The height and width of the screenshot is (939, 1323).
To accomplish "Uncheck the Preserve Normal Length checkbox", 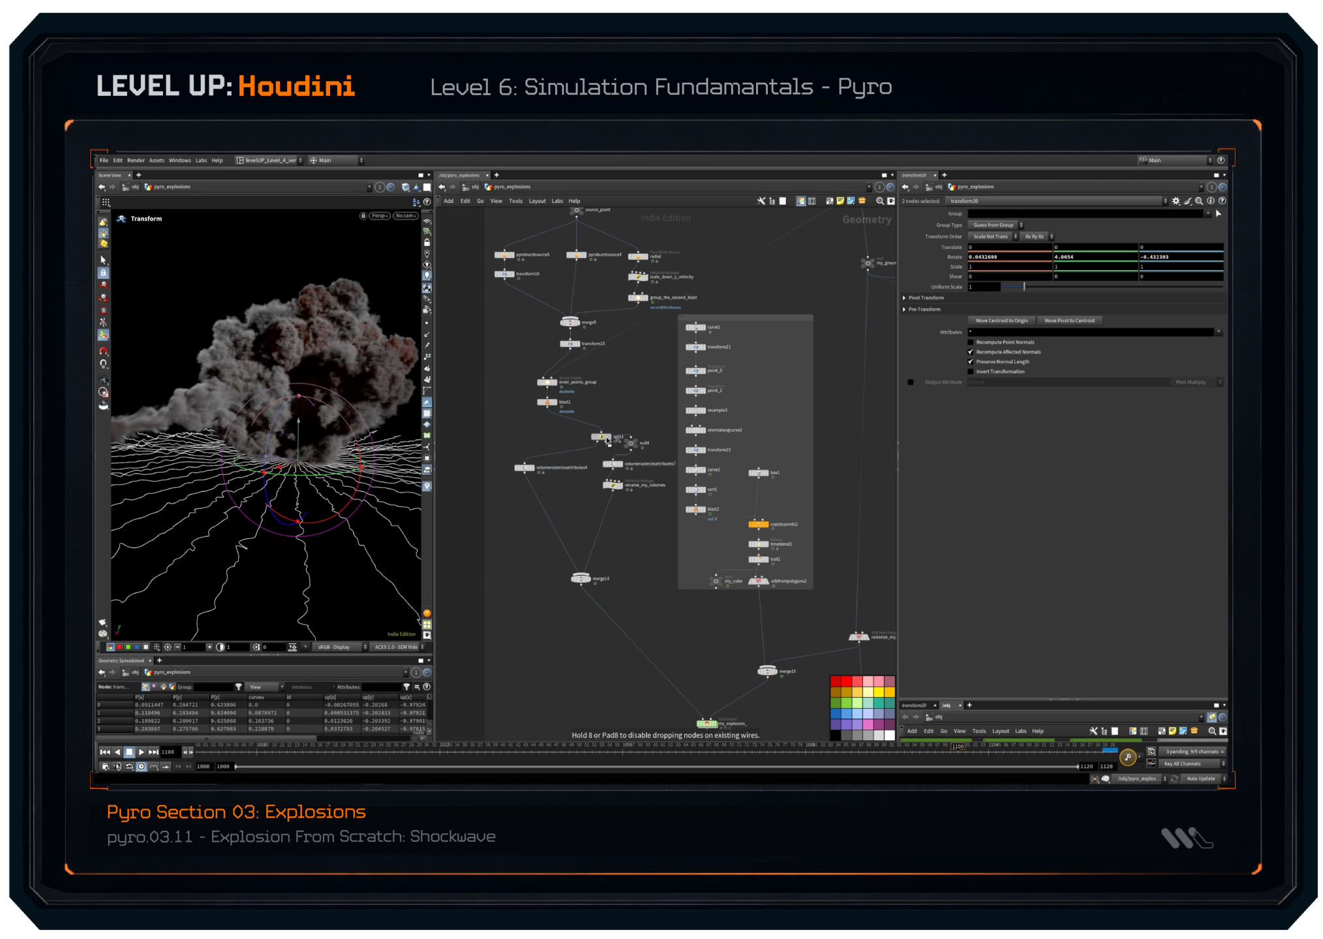I will click(971, 362).
